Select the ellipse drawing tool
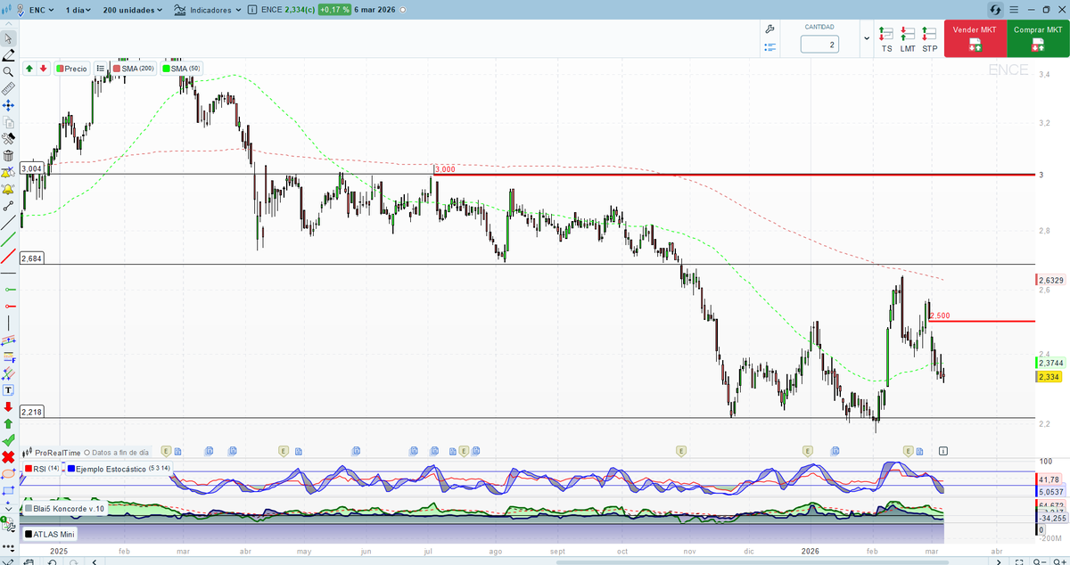This screenshot has width=1070, height=565. click(x=8, y=473)
